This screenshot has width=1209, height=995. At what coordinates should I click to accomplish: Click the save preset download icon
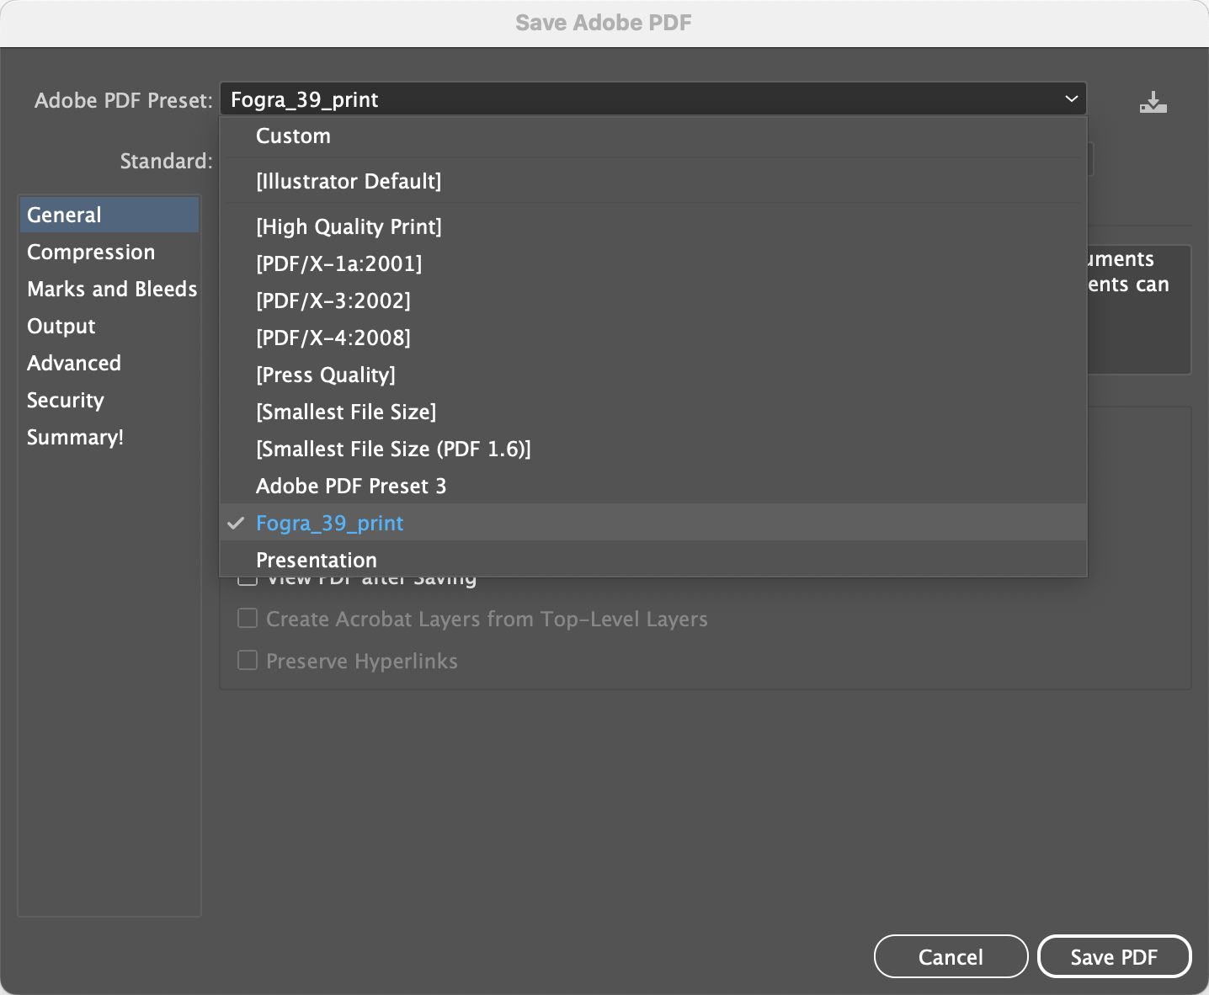(1153, 102)
